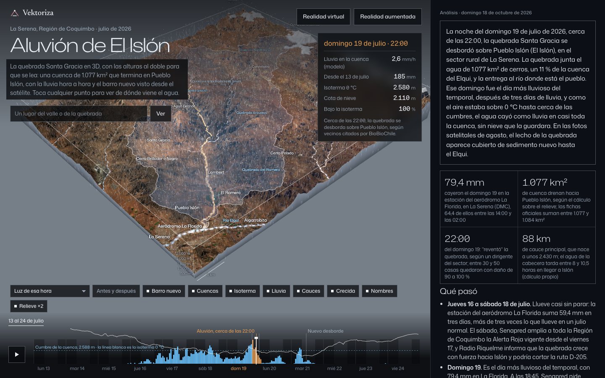The width and height of the screenshot is (605, 378).
Task: Click the Lambert map label
Action: coord(216,172)
